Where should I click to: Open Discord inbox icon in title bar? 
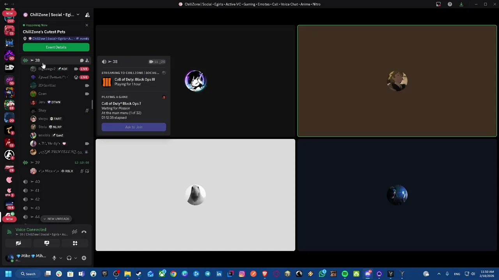tap(438, 4)
